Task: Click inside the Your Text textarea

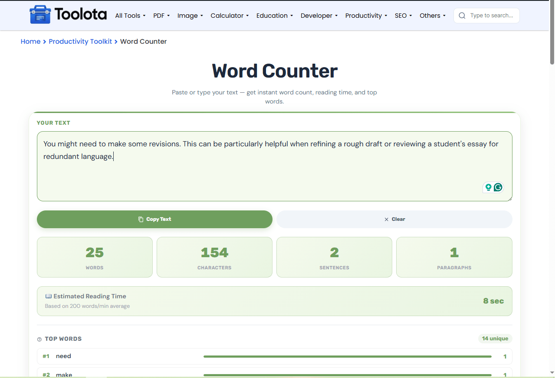Action: pos(275,166)
